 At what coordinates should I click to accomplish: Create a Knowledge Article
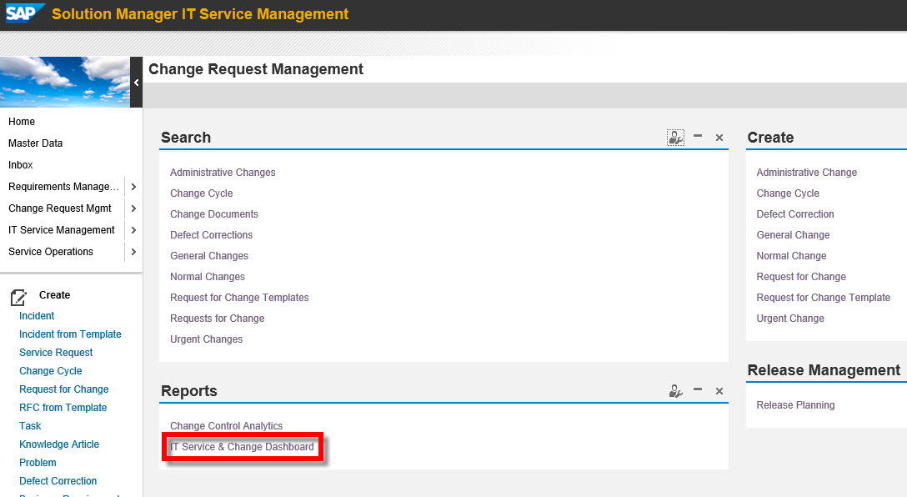click(59, 444)
